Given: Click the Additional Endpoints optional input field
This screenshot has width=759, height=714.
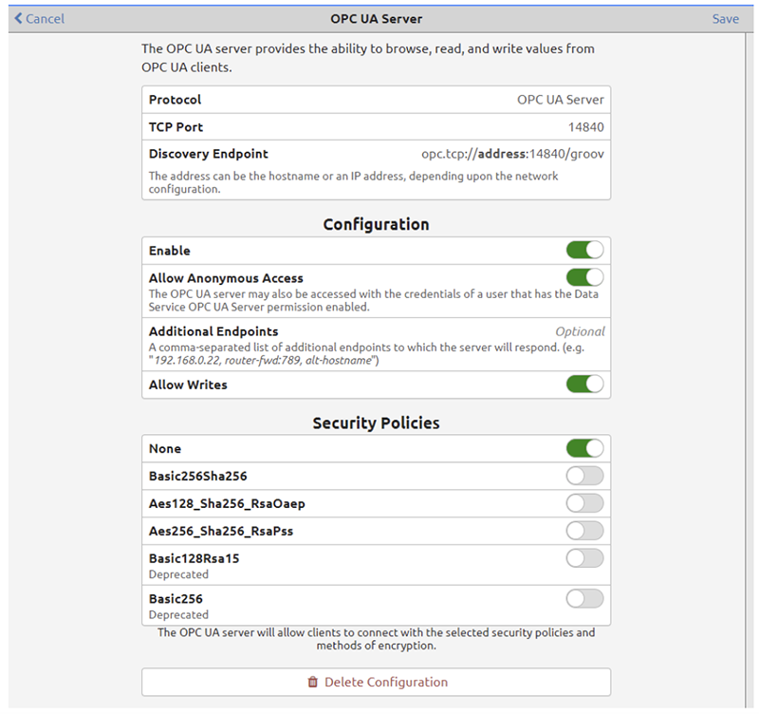Looking at the screenshot, I should [580, 331].
